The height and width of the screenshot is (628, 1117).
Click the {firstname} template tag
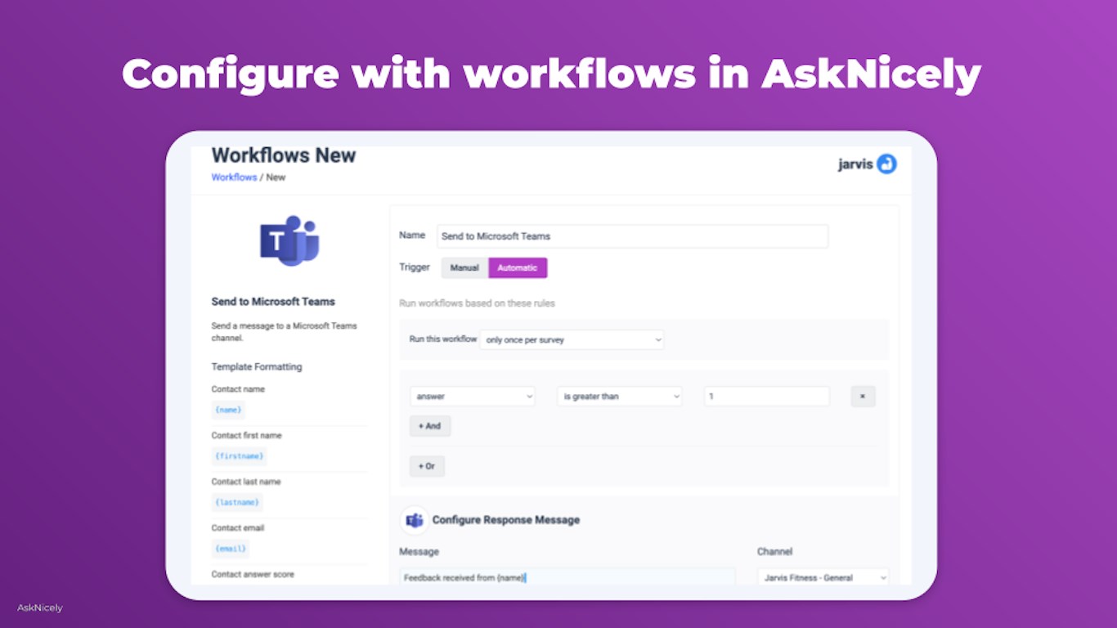(x=239, y=456)
